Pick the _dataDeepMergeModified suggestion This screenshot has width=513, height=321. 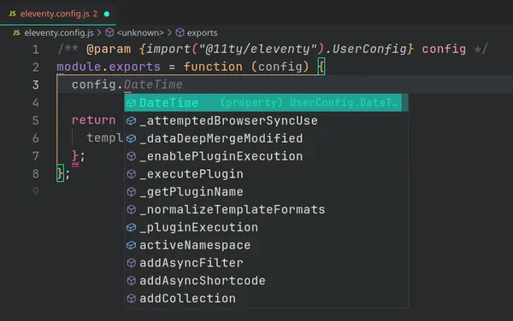(266, 138)
